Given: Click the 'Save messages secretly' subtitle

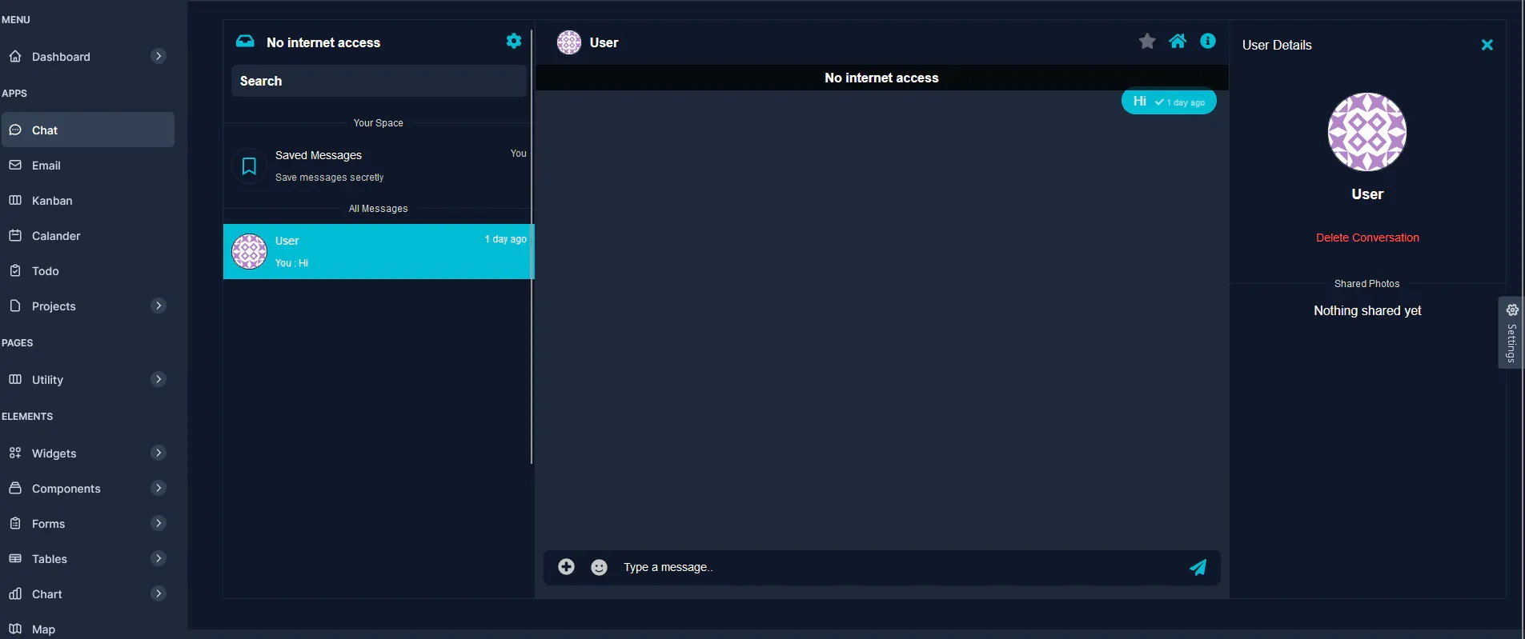Looking at the screenshot, I should [329, 178].
